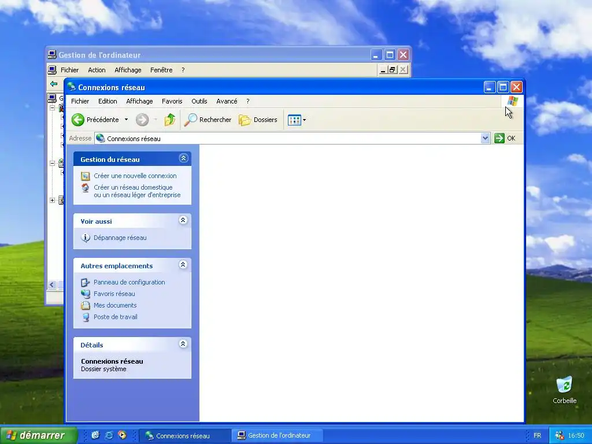Screen dimensions: 592x444
Task: Open the démarrer start menu
Action: 39,435
